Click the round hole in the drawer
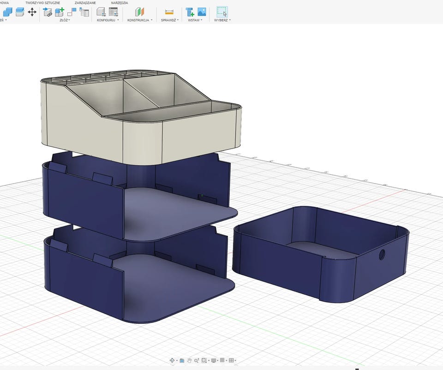The width and height of the screenshot is (443, 370). click(382, 255)
